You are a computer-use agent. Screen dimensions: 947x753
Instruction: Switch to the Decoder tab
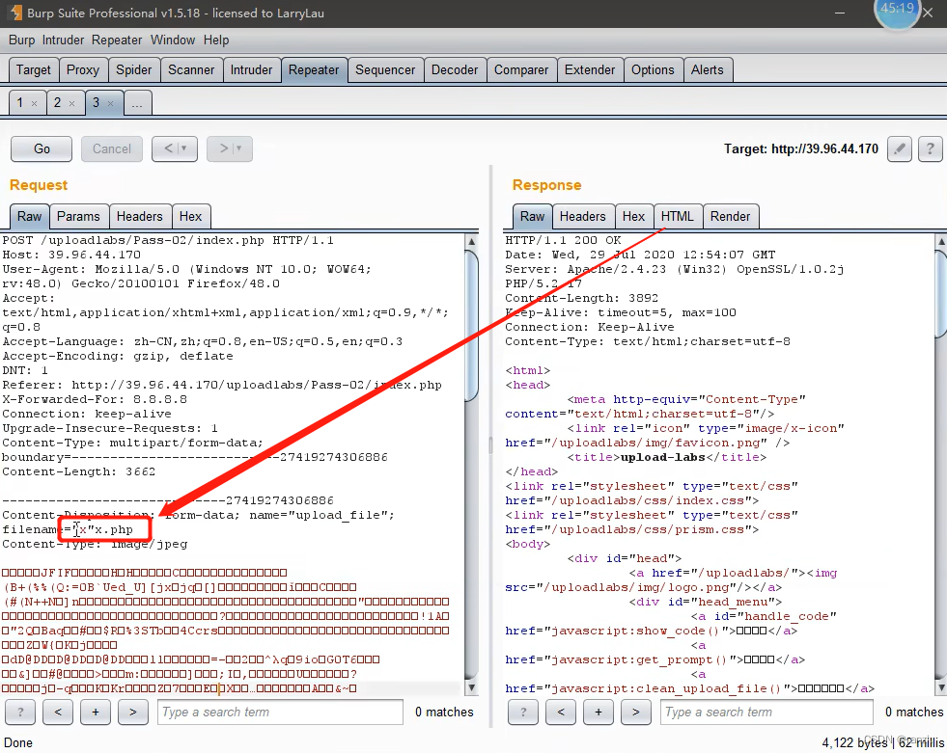click(x=455, y=70)
